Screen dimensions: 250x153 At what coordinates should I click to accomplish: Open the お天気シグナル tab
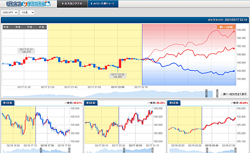pos(72,4)
